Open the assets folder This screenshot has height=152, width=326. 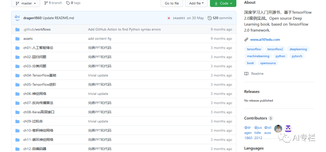(28, 39)
